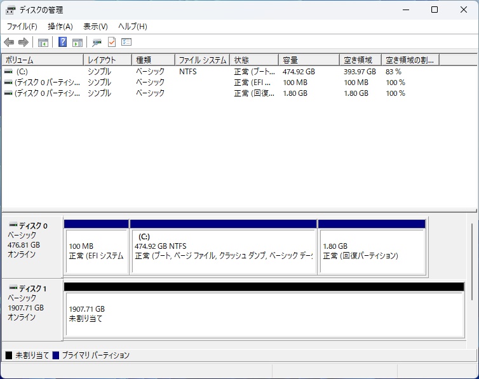Open Help via the blue question mark icon
Image resolution: width=479 pixels, height=379 pixels.
63,43
